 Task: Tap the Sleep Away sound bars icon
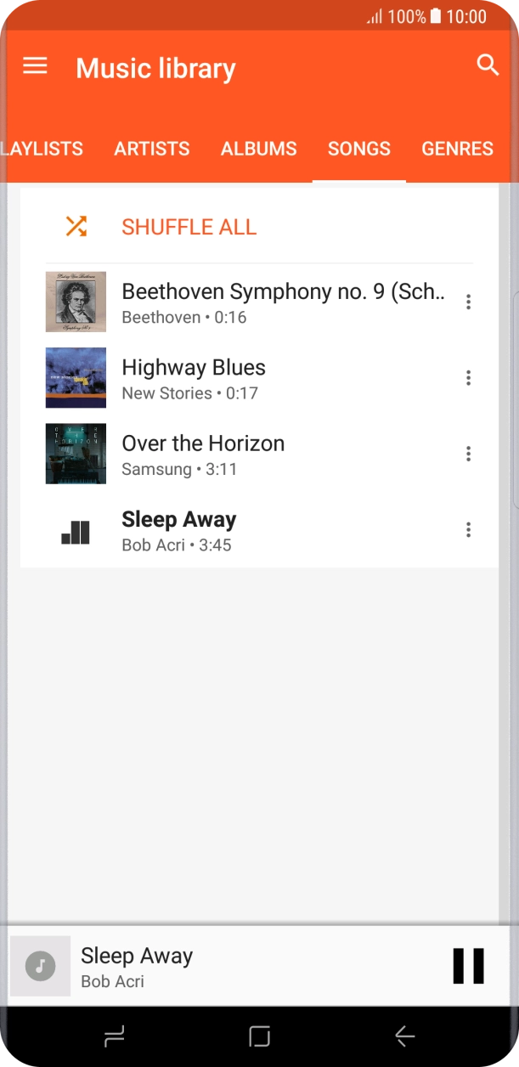[76, 529]
